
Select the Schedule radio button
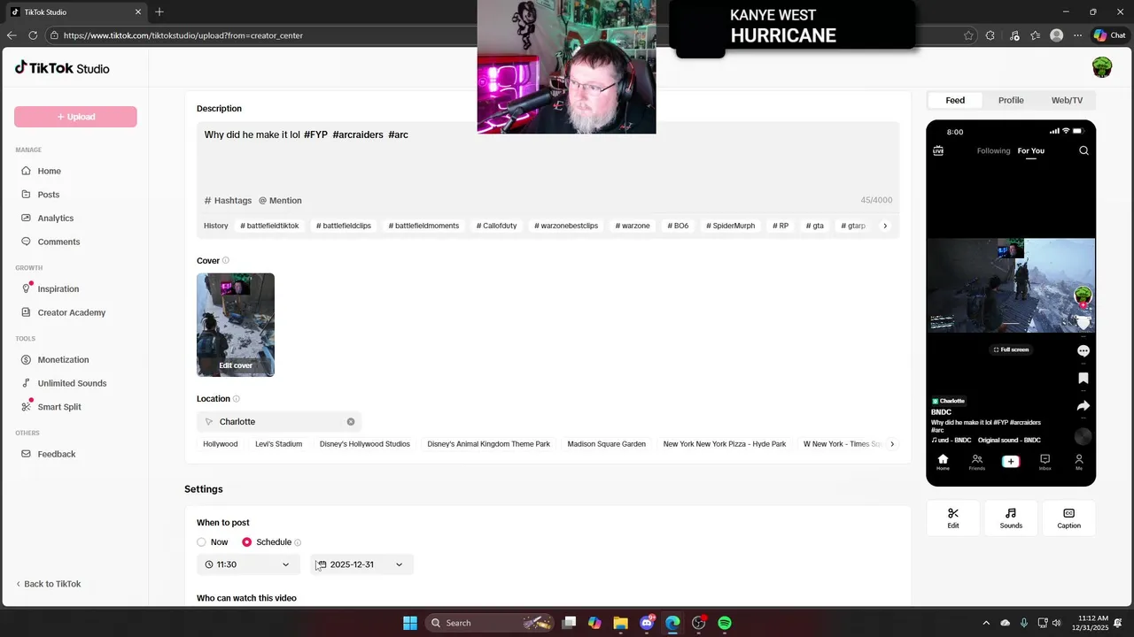coord(247,542)
